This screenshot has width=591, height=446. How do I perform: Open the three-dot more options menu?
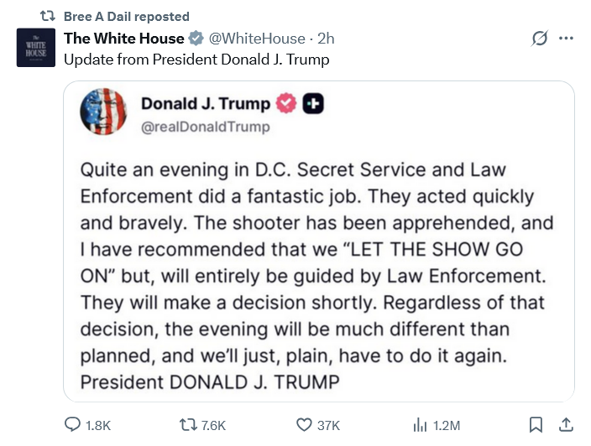[565, 39]
